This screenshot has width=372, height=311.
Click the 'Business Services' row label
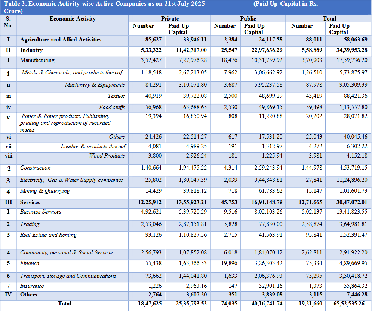41,212
